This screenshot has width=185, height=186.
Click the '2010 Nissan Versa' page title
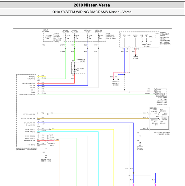point(92,5)
